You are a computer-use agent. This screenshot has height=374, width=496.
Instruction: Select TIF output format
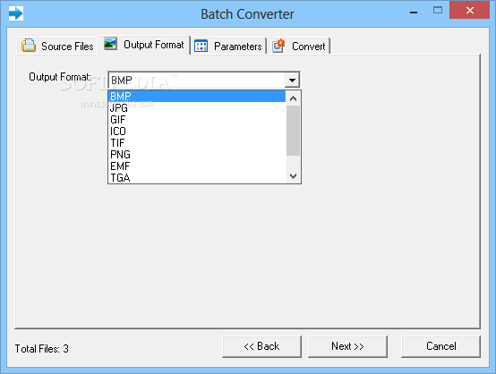click(x=196, y=143)
